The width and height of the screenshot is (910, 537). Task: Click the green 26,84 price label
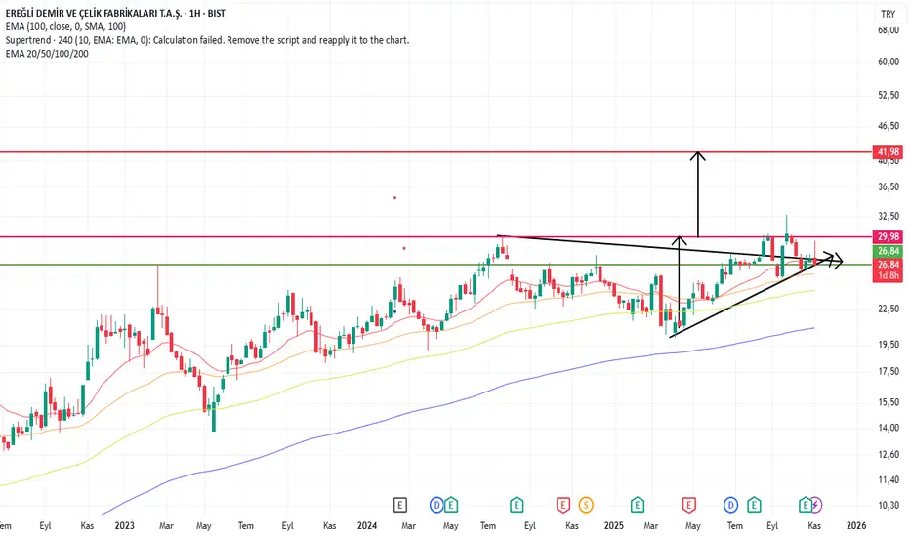point(888,251)
